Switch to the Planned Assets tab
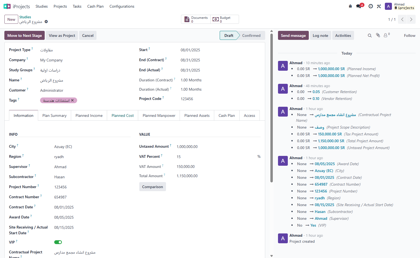The height and width of the screenshot is (258, 420). (197, 115)
